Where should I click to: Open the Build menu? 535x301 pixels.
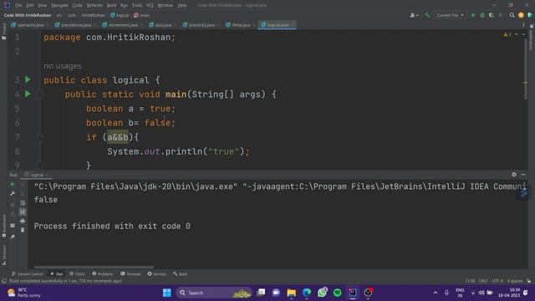(111, 6)
